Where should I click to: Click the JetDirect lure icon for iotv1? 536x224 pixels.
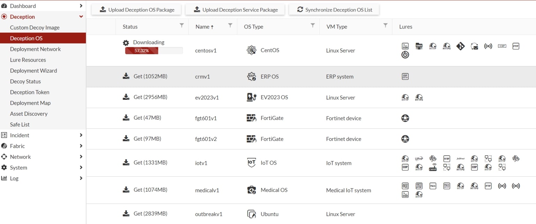tap(460, 159)
